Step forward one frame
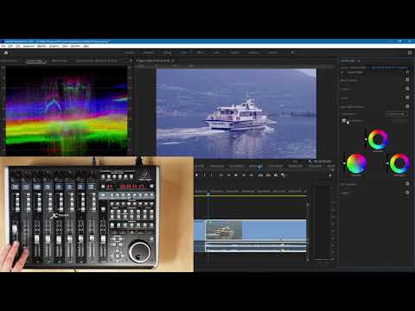The height and width of the screenshot is (311, 415). coord(244,175)
